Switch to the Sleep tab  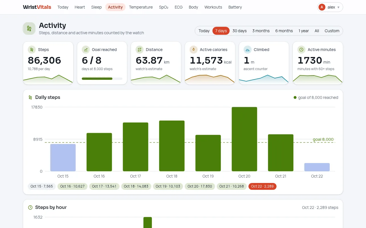(x=96, y=7)
